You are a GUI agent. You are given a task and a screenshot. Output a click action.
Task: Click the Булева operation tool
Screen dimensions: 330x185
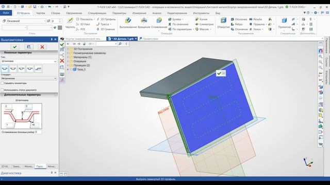click(x=176, y=20)
